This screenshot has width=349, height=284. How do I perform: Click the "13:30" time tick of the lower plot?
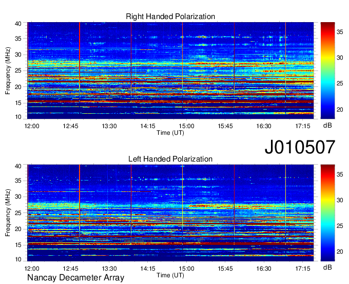pyautogui.click(x=109, y=269)
